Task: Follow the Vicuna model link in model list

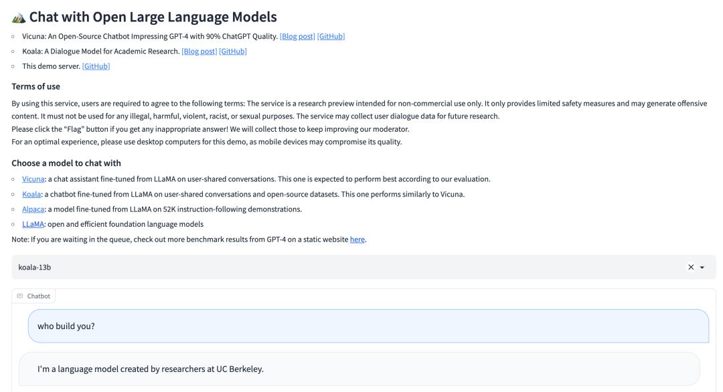Action: tap(33, 179)
